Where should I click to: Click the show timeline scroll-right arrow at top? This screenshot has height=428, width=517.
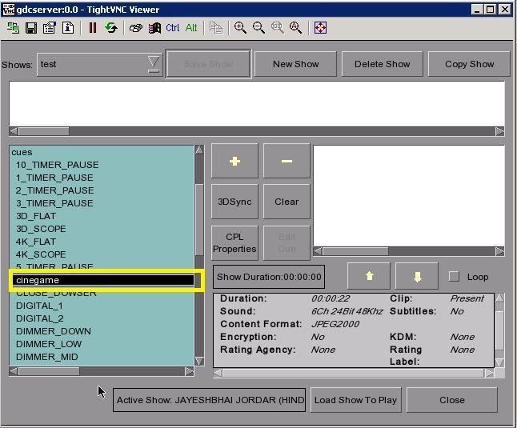(500, 131)
